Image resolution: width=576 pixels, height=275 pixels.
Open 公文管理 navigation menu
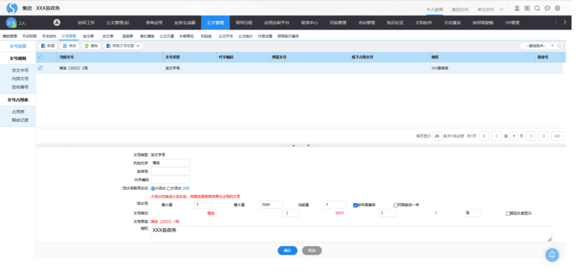click(215, 22)
